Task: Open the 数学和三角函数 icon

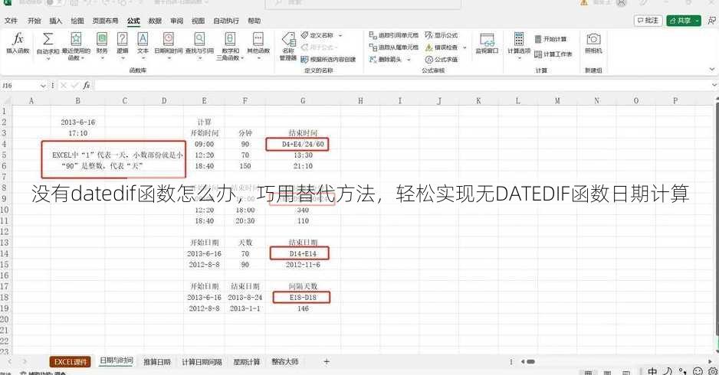Action: [230, 38]
